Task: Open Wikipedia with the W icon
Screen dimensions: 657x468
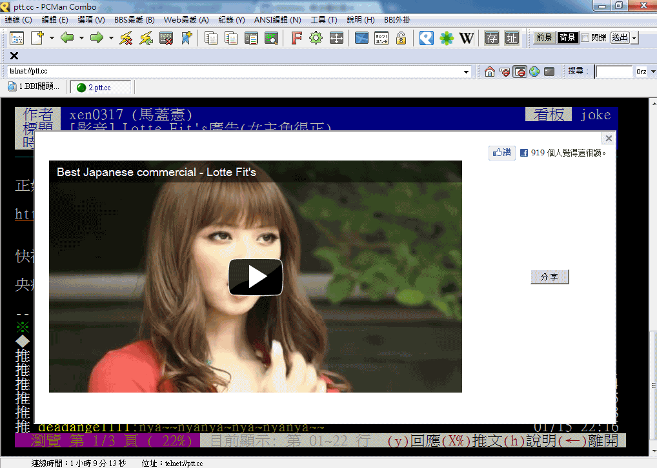Action: pos(467,38)
